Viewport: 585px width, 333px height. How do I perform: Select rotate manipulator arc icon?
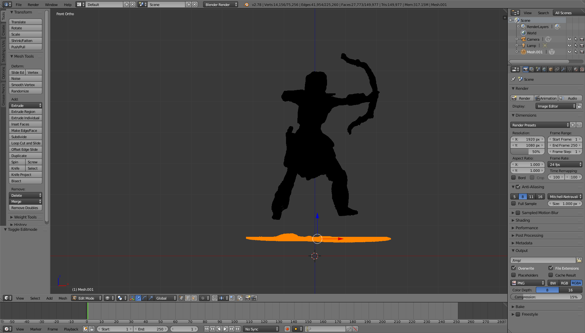[145, 298]
